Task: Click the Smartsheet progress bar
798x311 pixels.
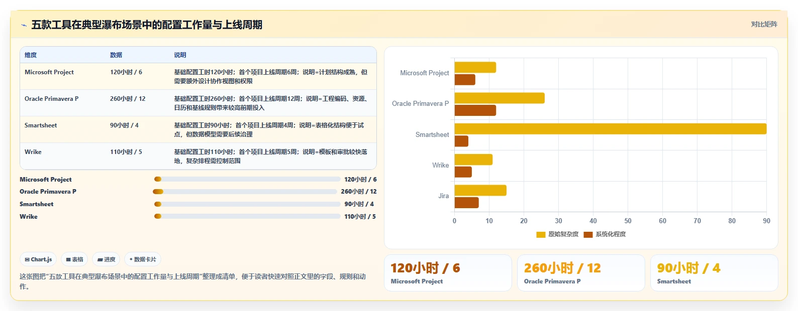Action: [247, 204]
